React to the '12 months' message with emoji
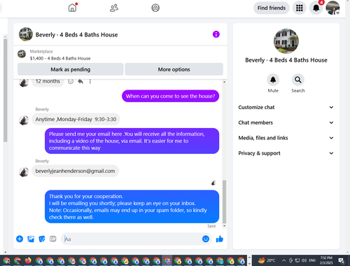 [x=71, y=81]
